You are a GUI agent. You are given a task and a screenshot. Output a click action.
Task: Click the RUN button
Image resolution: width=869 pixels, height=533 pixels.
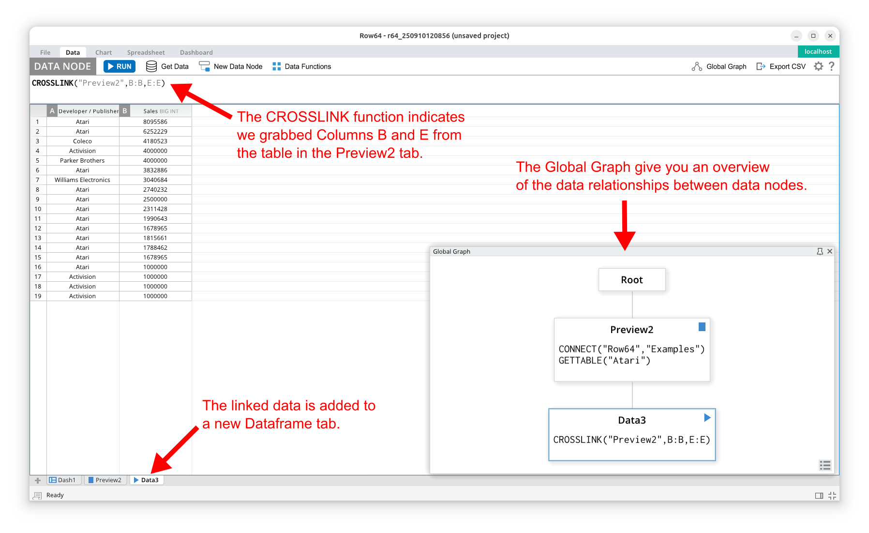[x=119, y=66]
